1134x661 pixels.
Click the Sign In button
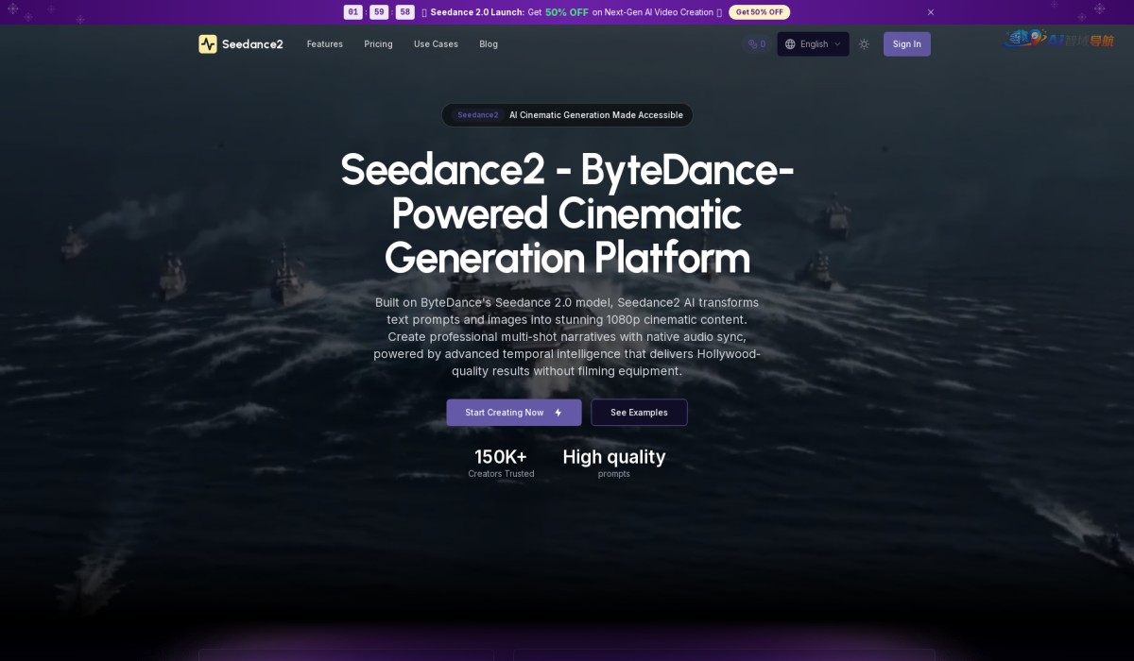pyautogui.click(x=906, y=43)
